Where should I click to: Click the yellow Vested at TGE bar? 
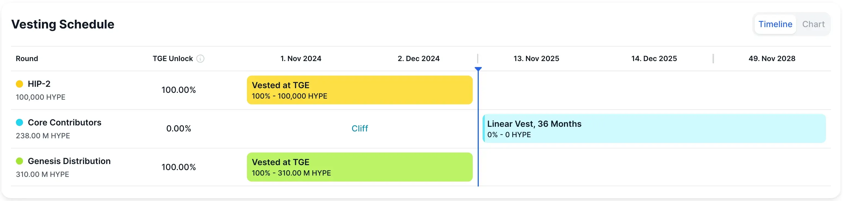[x=359, y=90]
